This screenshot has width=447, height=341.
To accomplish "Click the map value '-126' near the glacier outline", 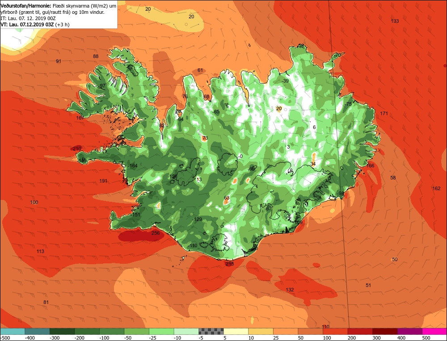I will [173, 176].
